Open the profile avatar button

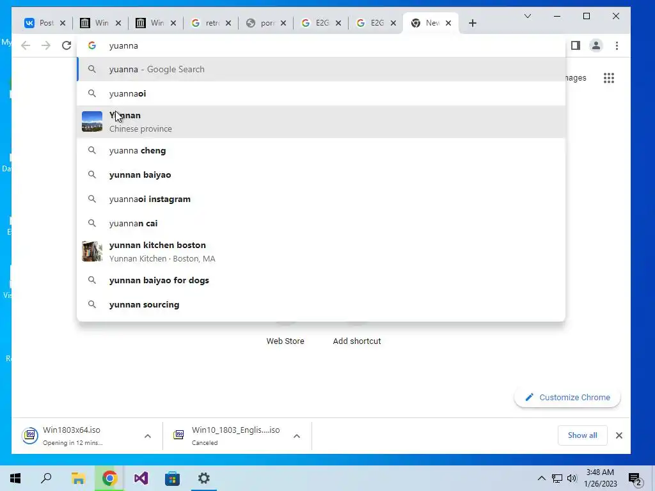click(x=596, y=45)
